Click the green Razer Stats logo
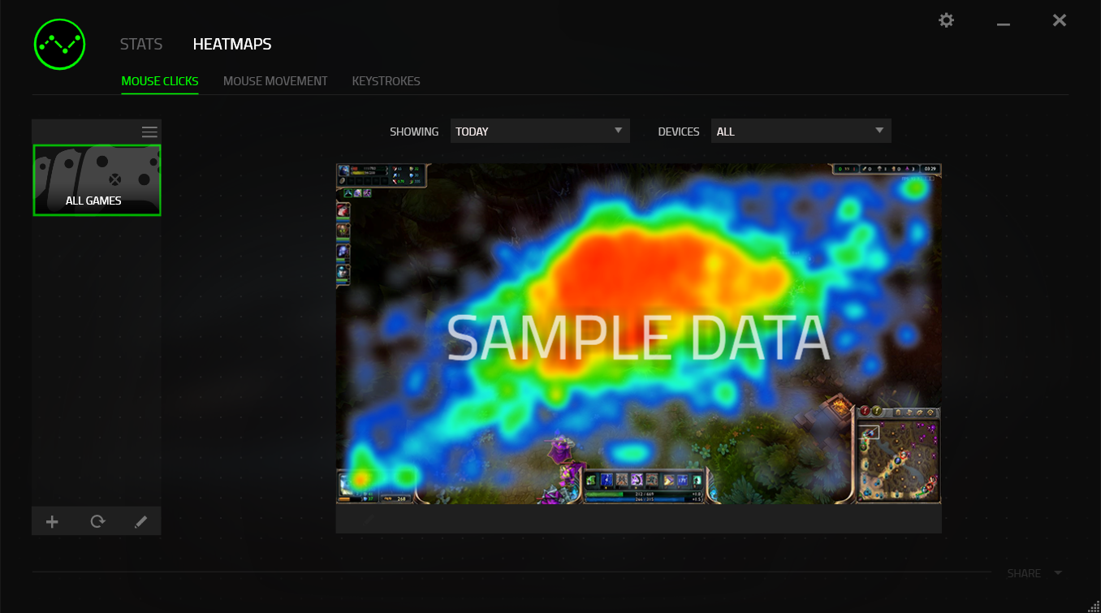Image resolution: width=1101 pixels, height=613 pixels. pyautogui.click(x=60, y=44)
